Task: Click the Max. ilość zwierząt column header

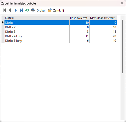Action: coord(103,18)
